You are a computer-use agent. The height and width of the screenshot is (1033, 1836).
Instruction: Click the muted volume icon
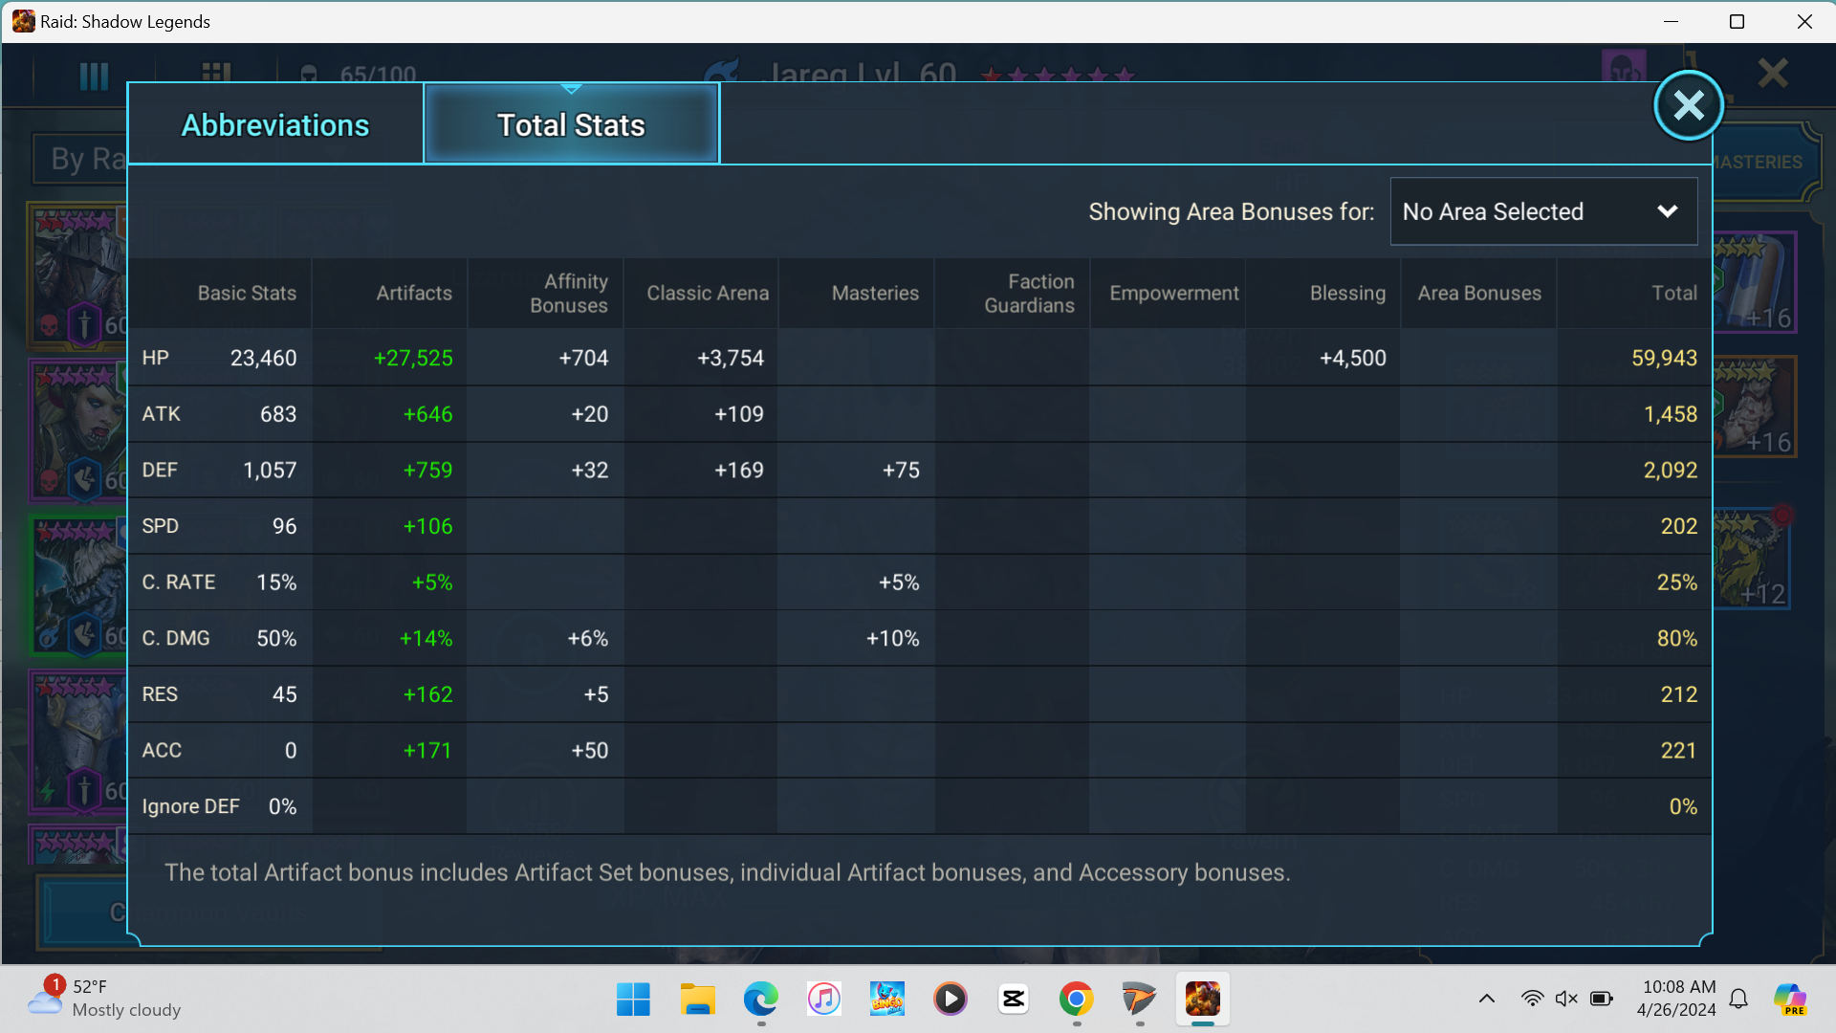1566,999
